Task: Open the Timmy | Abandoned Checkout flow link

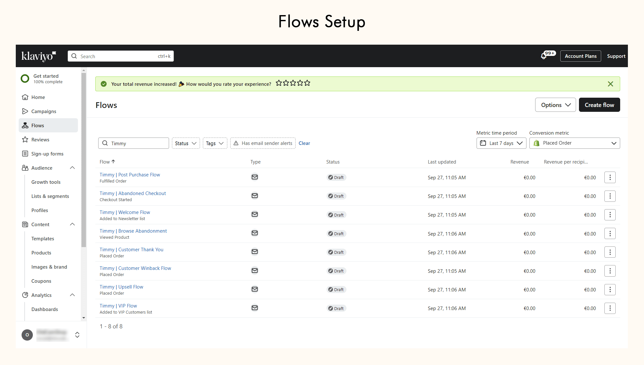Action: (133, 193)
